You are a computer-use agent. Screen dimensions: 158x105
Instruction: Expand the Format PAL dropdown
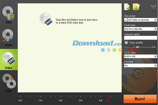pyautogui.click(x=155, y=65)
